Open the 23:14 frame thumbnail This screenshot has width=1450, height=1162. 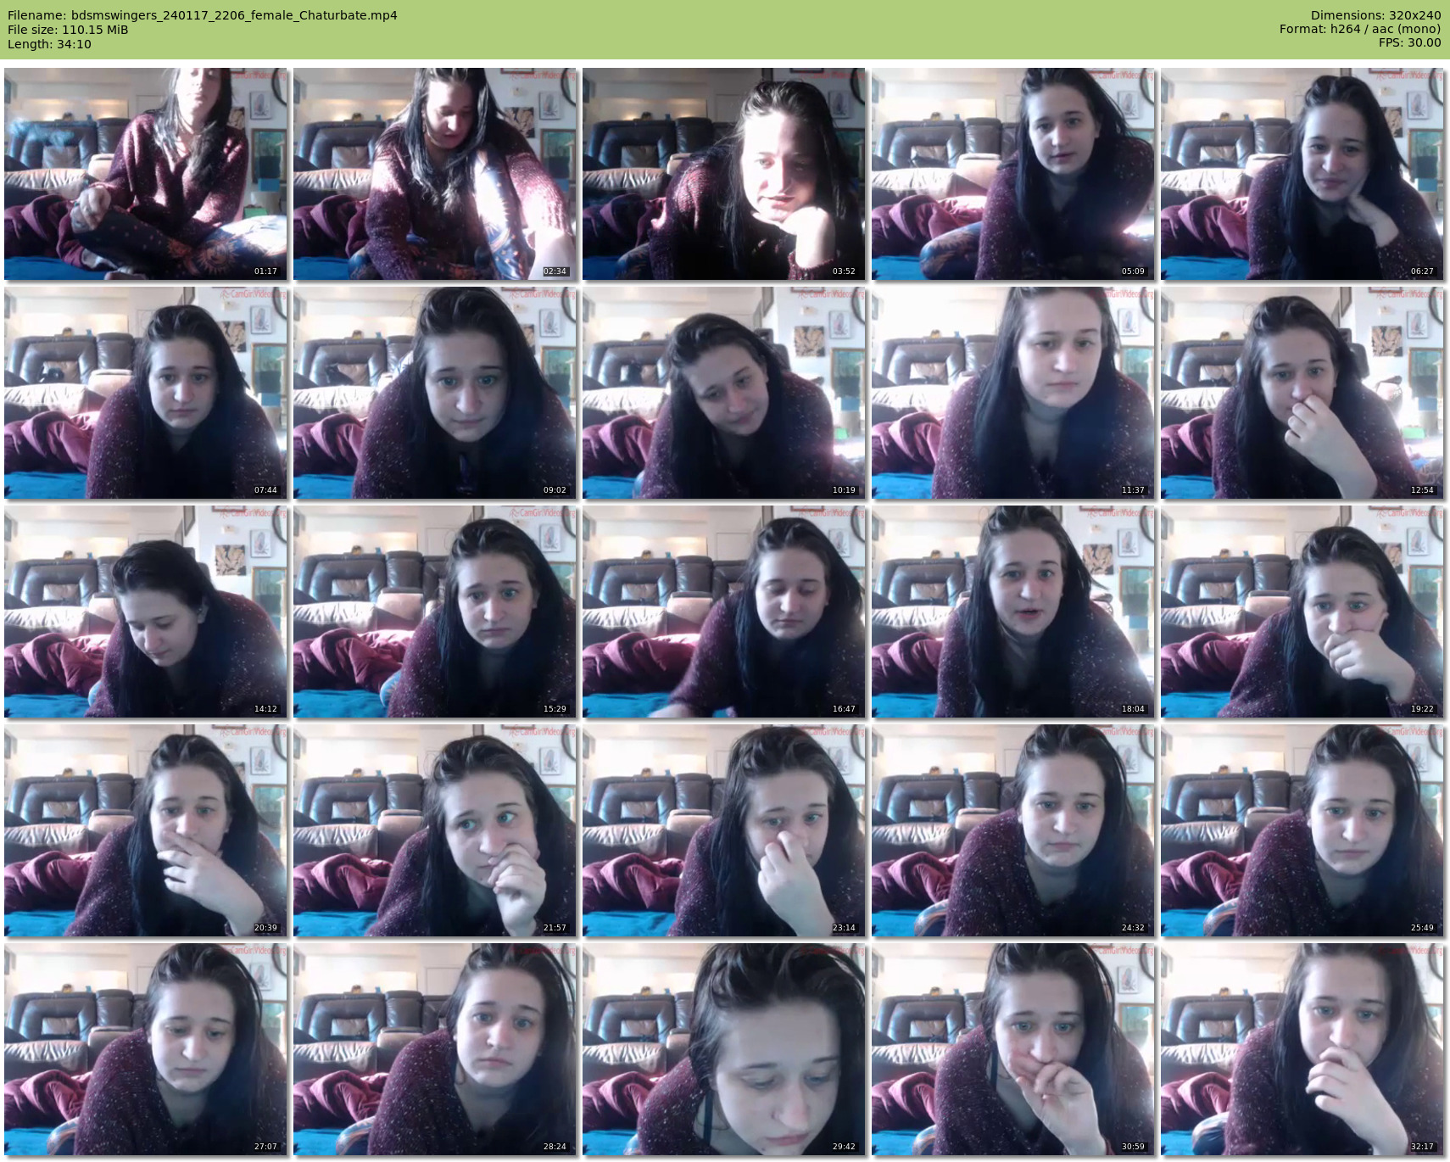(724, 830)
